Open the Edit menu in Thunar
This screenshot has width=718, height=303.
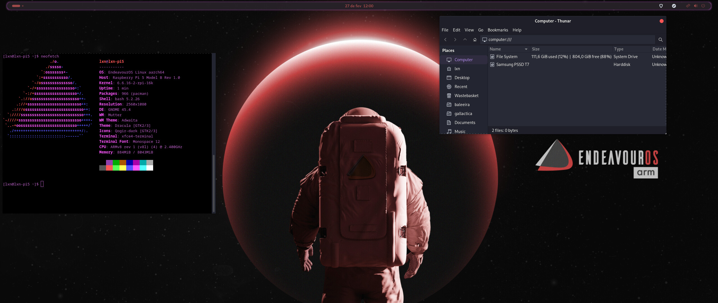[x=456, y=30]
